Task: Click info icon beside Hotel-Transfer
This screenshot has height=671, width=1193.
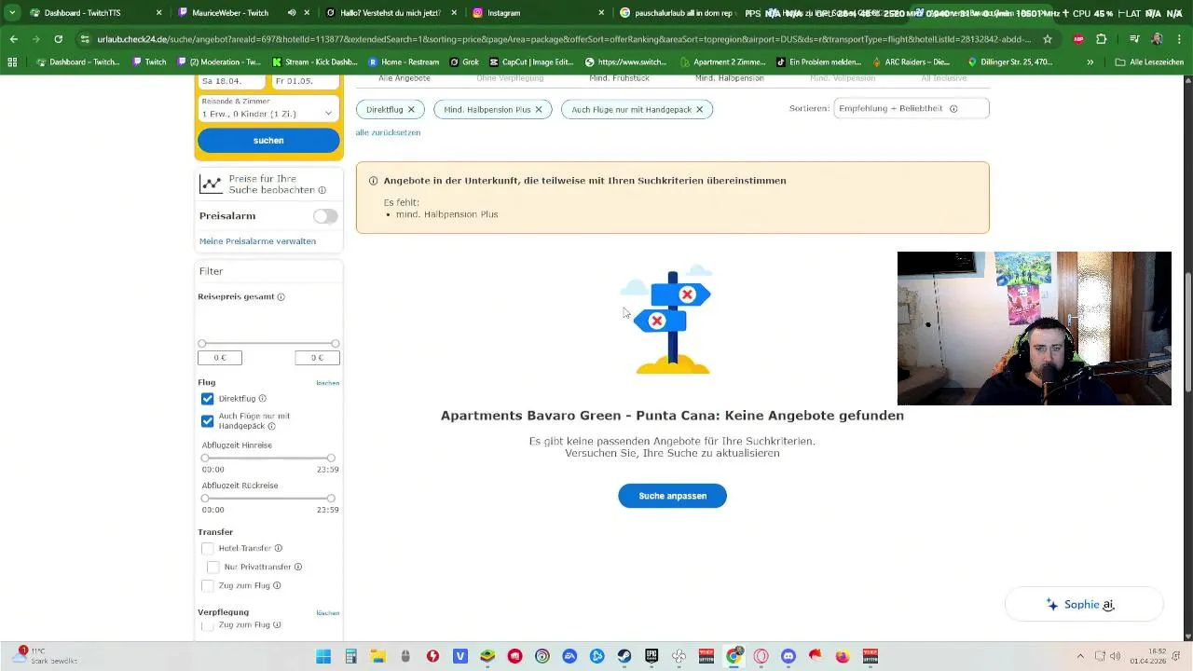Action: (278, 548)
